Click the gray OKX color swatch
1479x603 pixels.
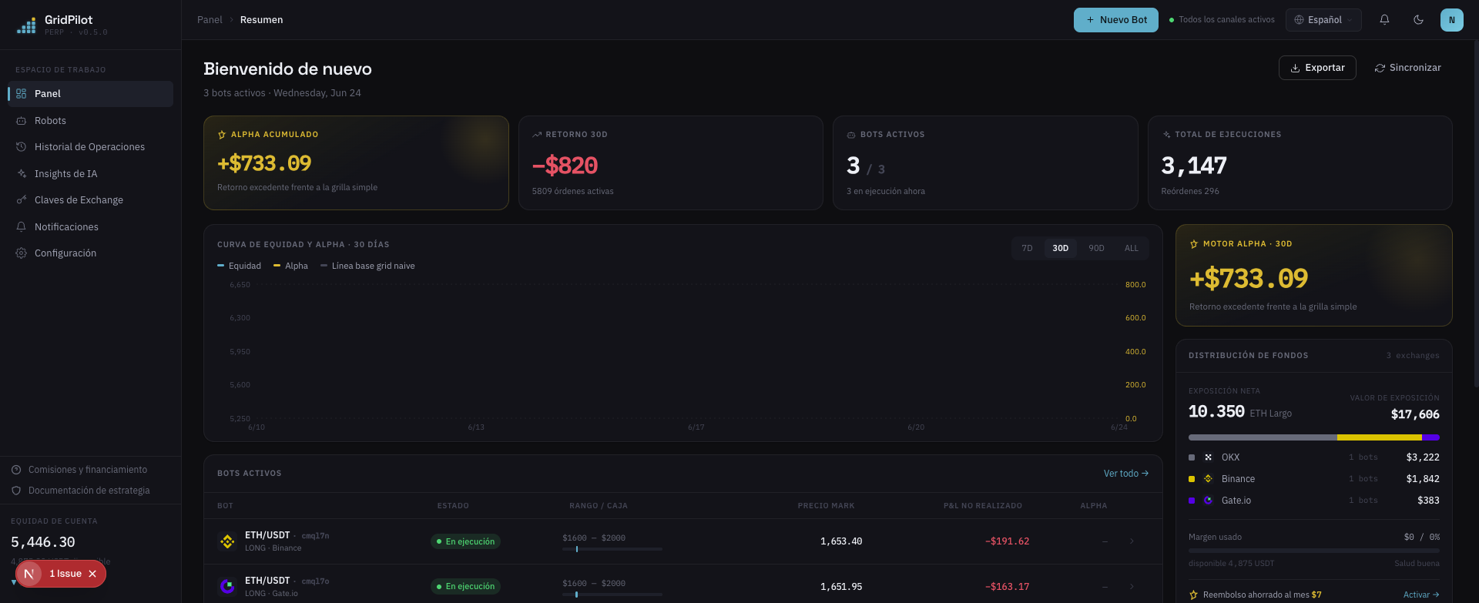1192,457
